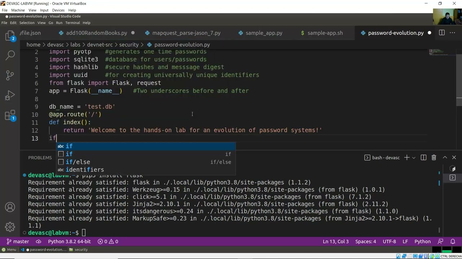
Task: Split the terminal pane
Action: pos(424,158)
